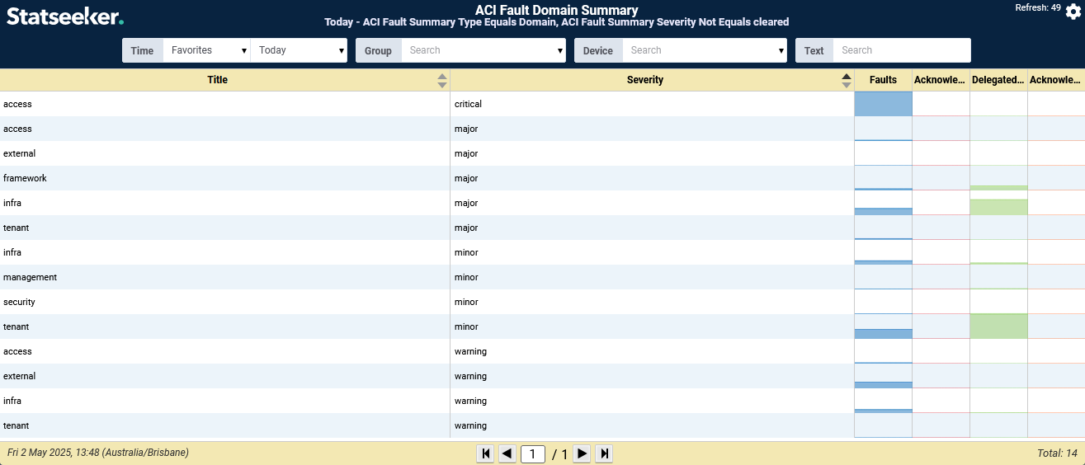Select the 'management' title cell

click(x=30, y=277)
